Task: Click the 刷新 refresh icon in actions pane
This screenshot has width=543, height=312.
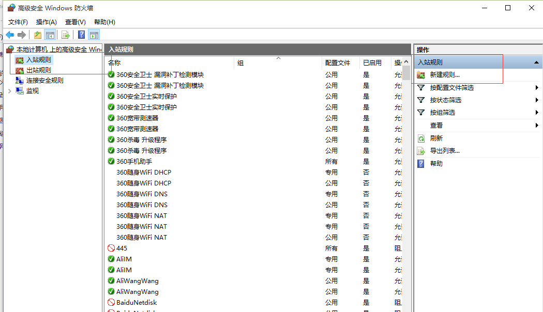Action: tap(421, 138)
